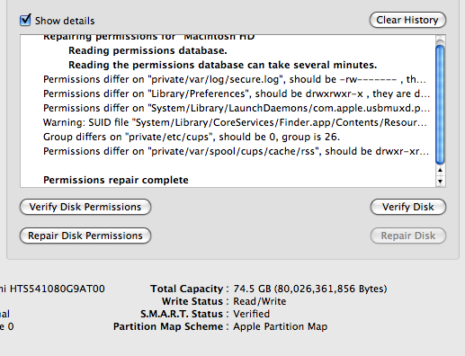
Task: Click the Clear History button
Action: pos(407,20)
